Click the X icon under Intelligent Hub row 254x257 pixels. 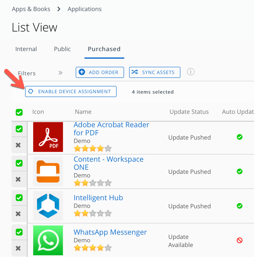click(18, 214)
